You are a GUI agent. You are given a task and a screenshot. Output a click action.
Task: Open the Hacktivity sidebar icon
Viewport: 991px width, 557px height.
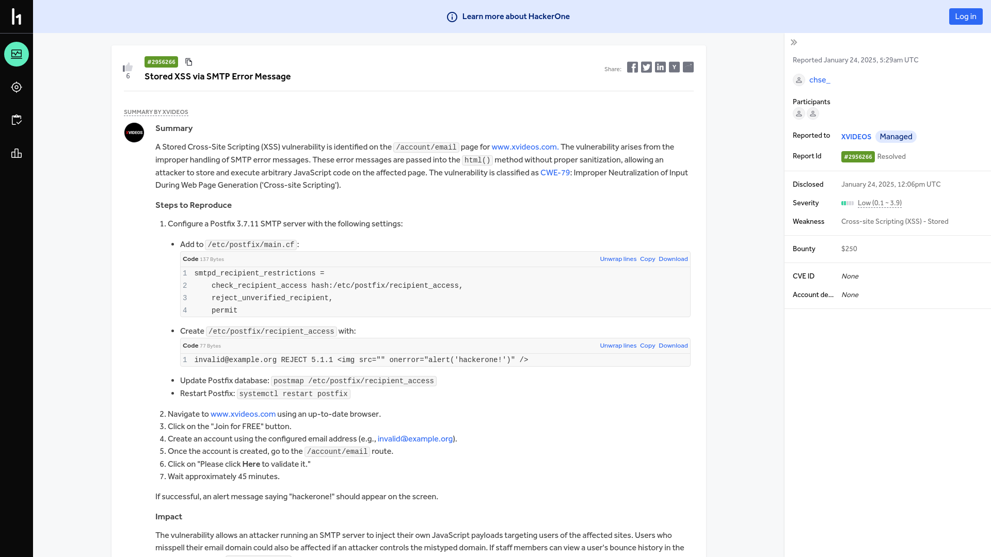point(17,54)
